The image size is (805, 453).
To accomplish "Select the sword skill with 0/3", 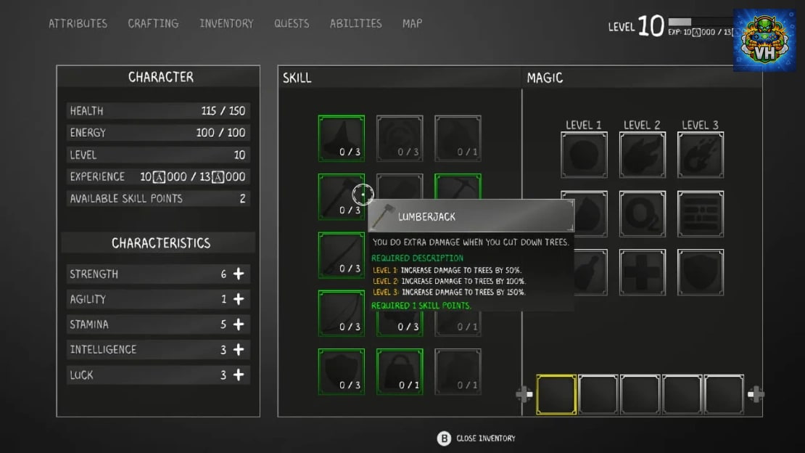I will (342, 255).
